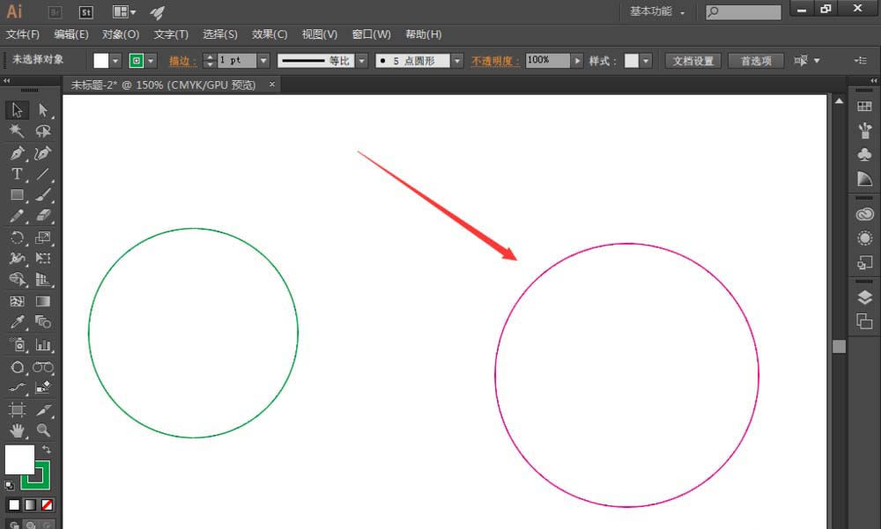The height and width of the screenshot is (529, 881).
Task: Select the Scale tool
Action: click(43, 237)
